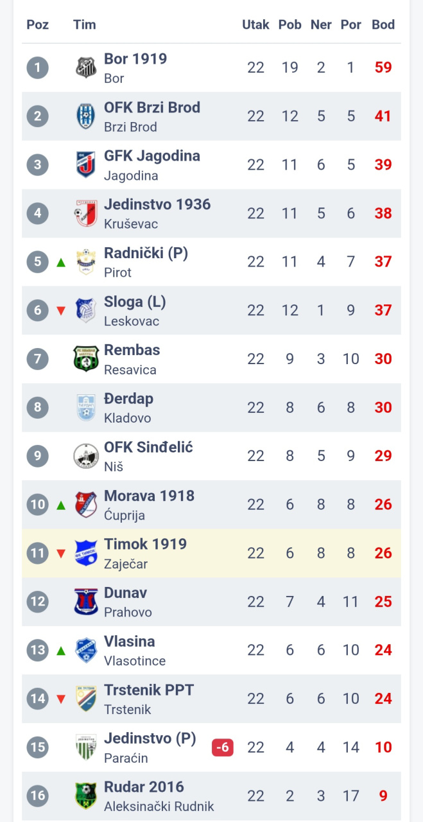Image resolution: width=423 pixels, height=822 pixels.
Task: Click the Timok 1919 blue crest
Action: (85, 553)
